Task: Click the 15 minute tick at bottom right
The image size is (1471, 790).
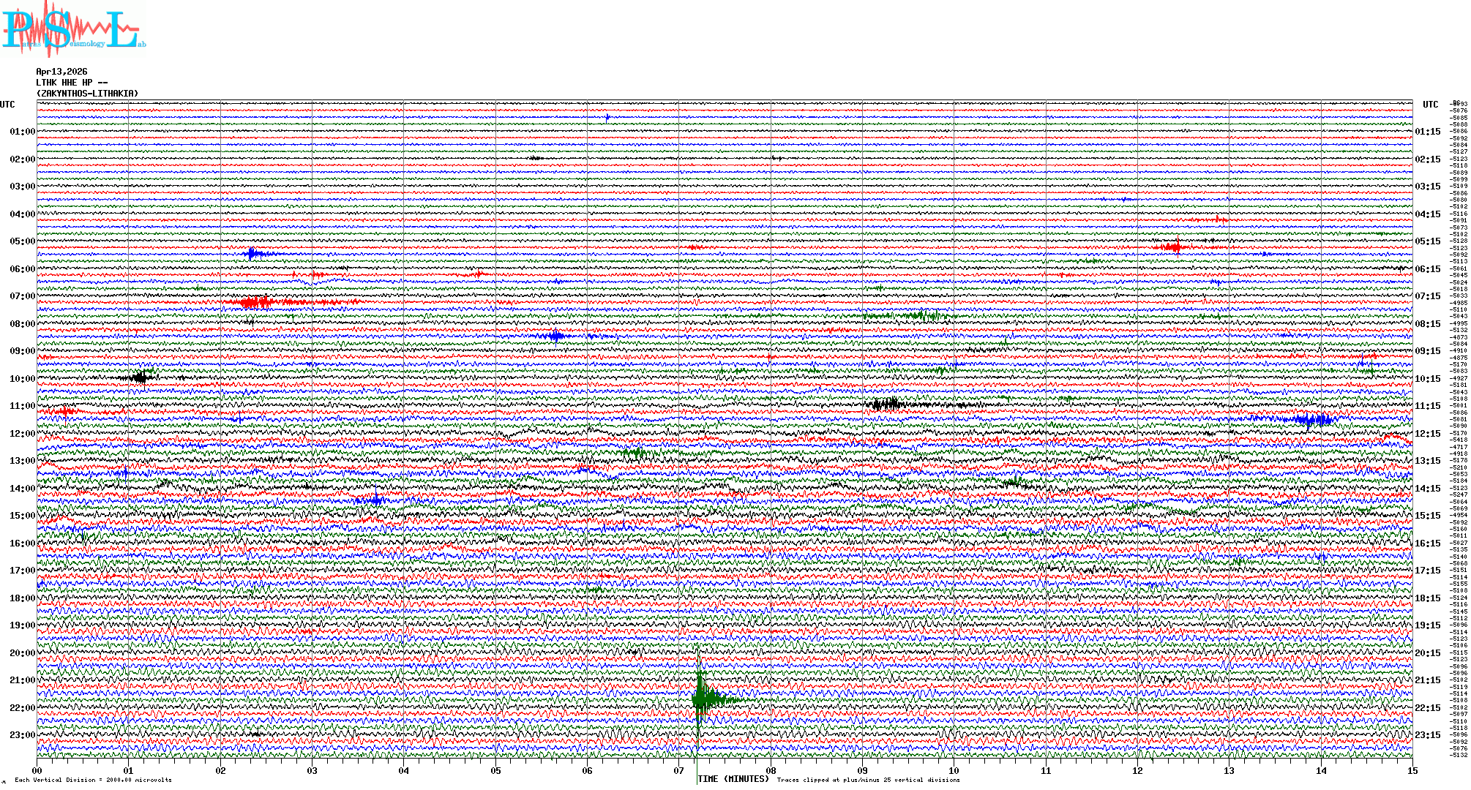Action: point(1412,771)
